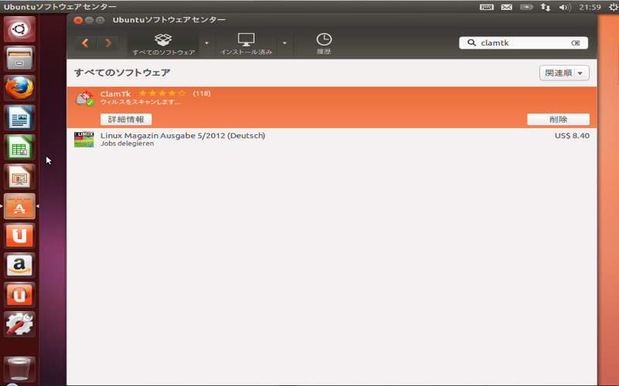Image resolution: width=619 pixels, height=386 pixels.
Task: Select the Ubuntu Software Center launcher icon
Action: (x=19, y=206)
